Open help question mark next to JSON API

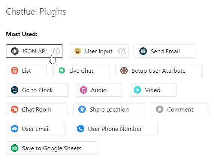56,51
